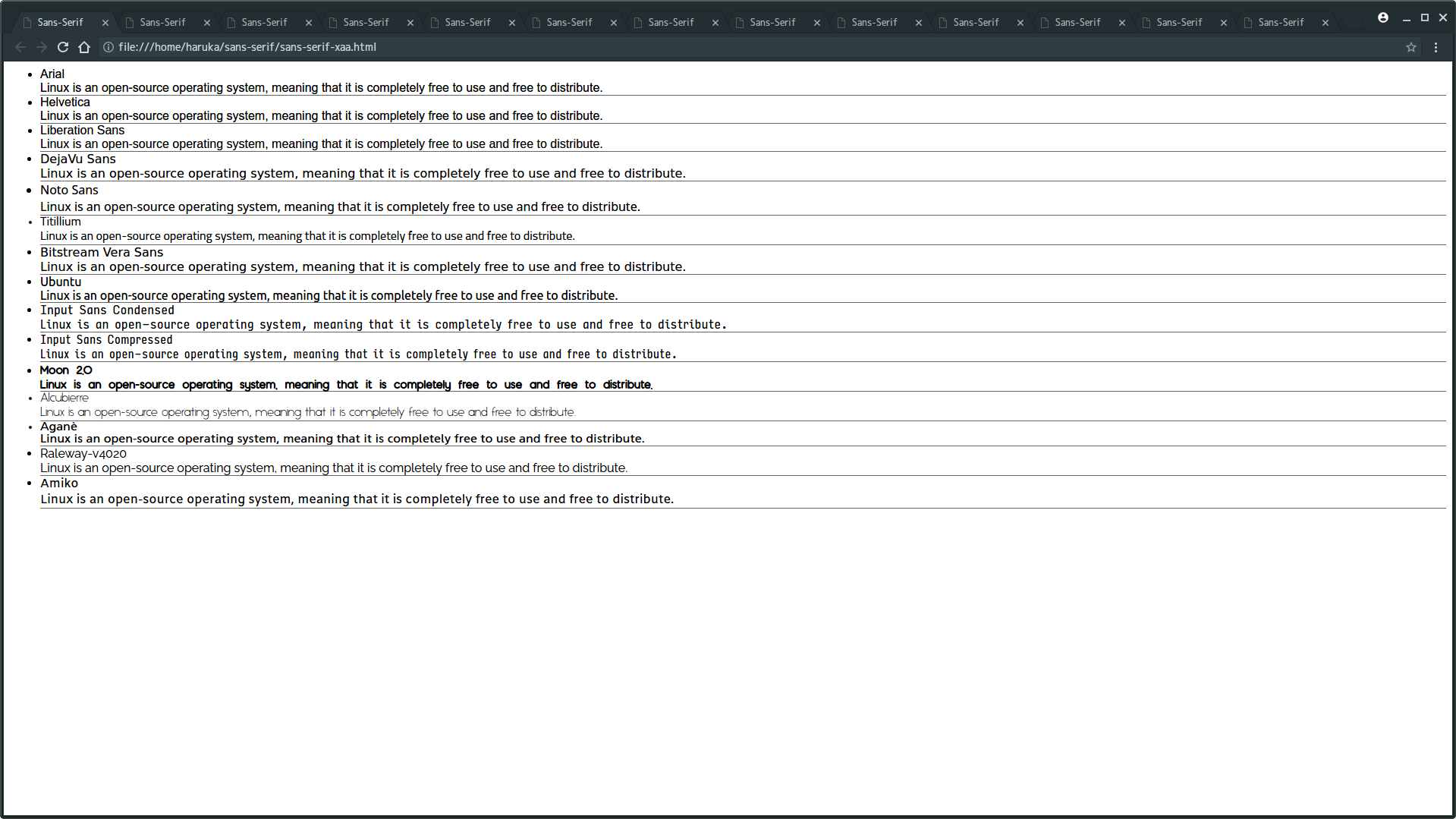This screenshot has height=819, width=1456.
Task: Minimize the browser window
Action: coord(1406,17)
